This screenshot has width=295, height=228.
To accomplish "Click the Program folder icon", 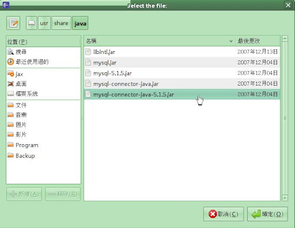I will [10, 145].
